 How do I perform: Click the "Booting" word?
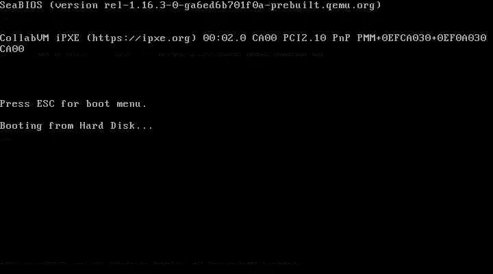click(x=21, y=126)
